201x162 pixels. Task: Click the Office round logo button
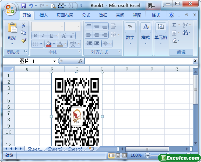click(x=10, y=9)
